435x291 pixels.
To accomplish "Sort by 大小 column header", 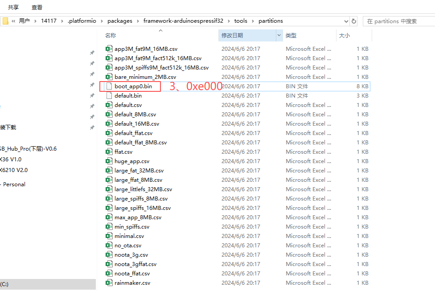I will coord(344,36).
